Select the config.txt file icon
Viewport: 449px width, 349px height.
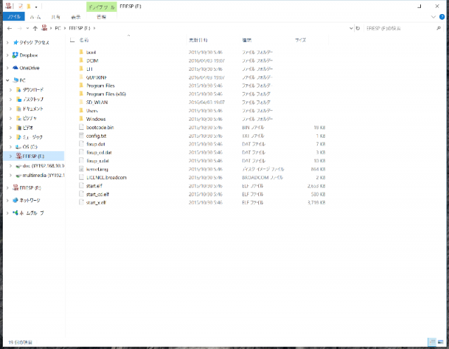point(81,136)
